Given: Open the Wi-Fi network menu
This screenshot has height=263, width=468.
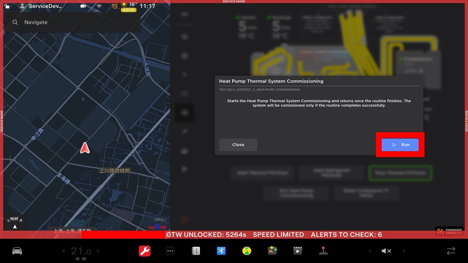Looking at the screenshot, I should tap(99, 6).
